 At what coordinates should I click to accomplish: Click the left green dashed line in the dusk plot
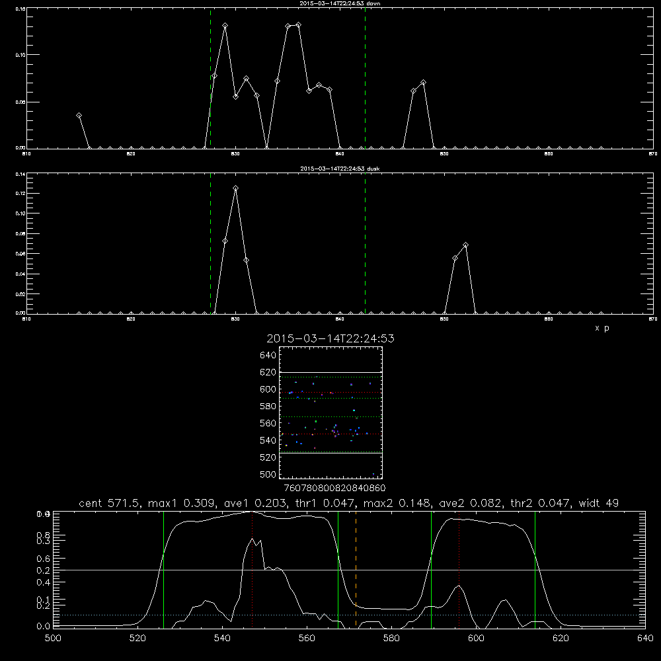210,243
